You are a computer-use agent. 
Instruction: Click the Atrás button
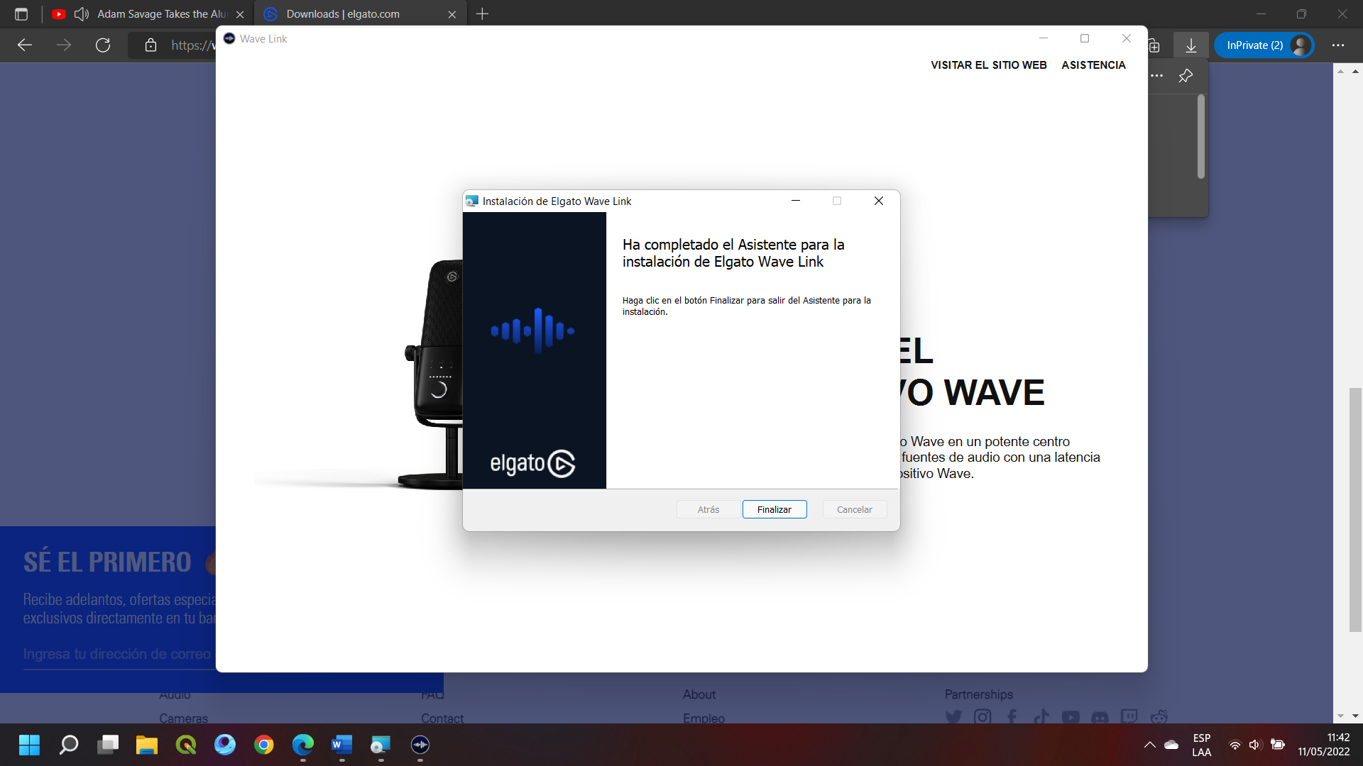point(708,509)
